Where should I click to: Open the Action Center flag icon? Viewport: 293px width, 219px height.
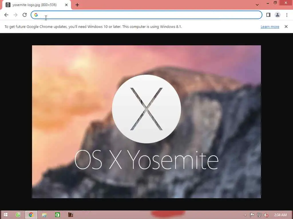click(x=252, y=215)
